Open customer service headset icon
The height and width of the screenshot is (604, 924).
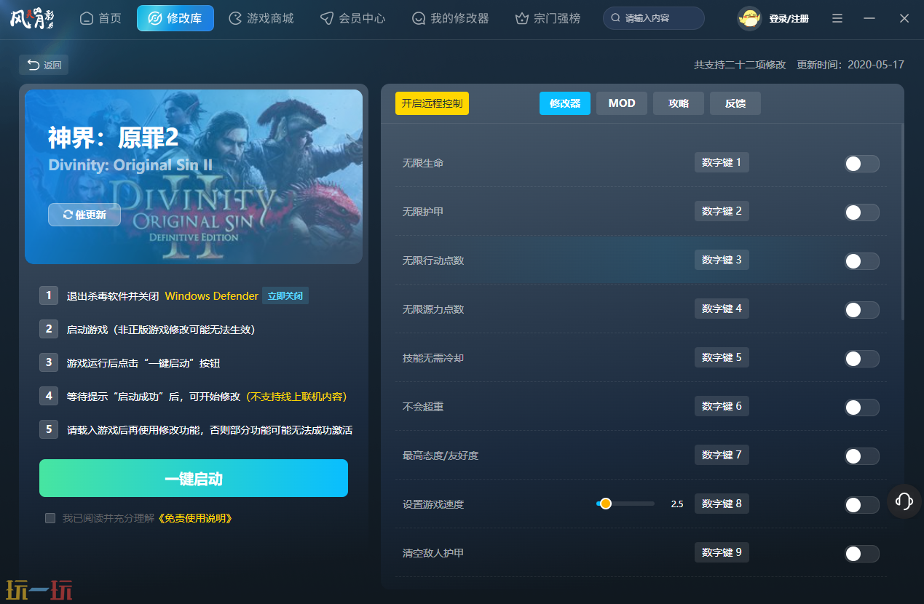click(904, 501)
